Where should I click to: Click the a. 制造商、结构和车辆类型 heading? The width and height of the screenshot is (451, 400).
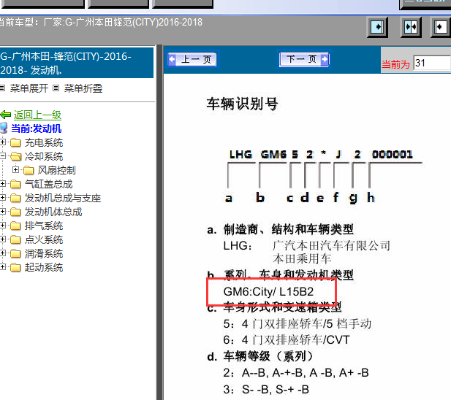[x=280, y=229]
